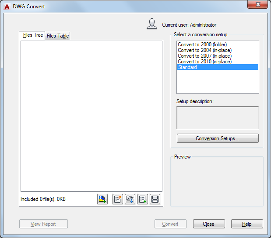This screenshot has height=238, width=271.
Task: Select Convert to 2000 (folder) setup
Action: 218,45
